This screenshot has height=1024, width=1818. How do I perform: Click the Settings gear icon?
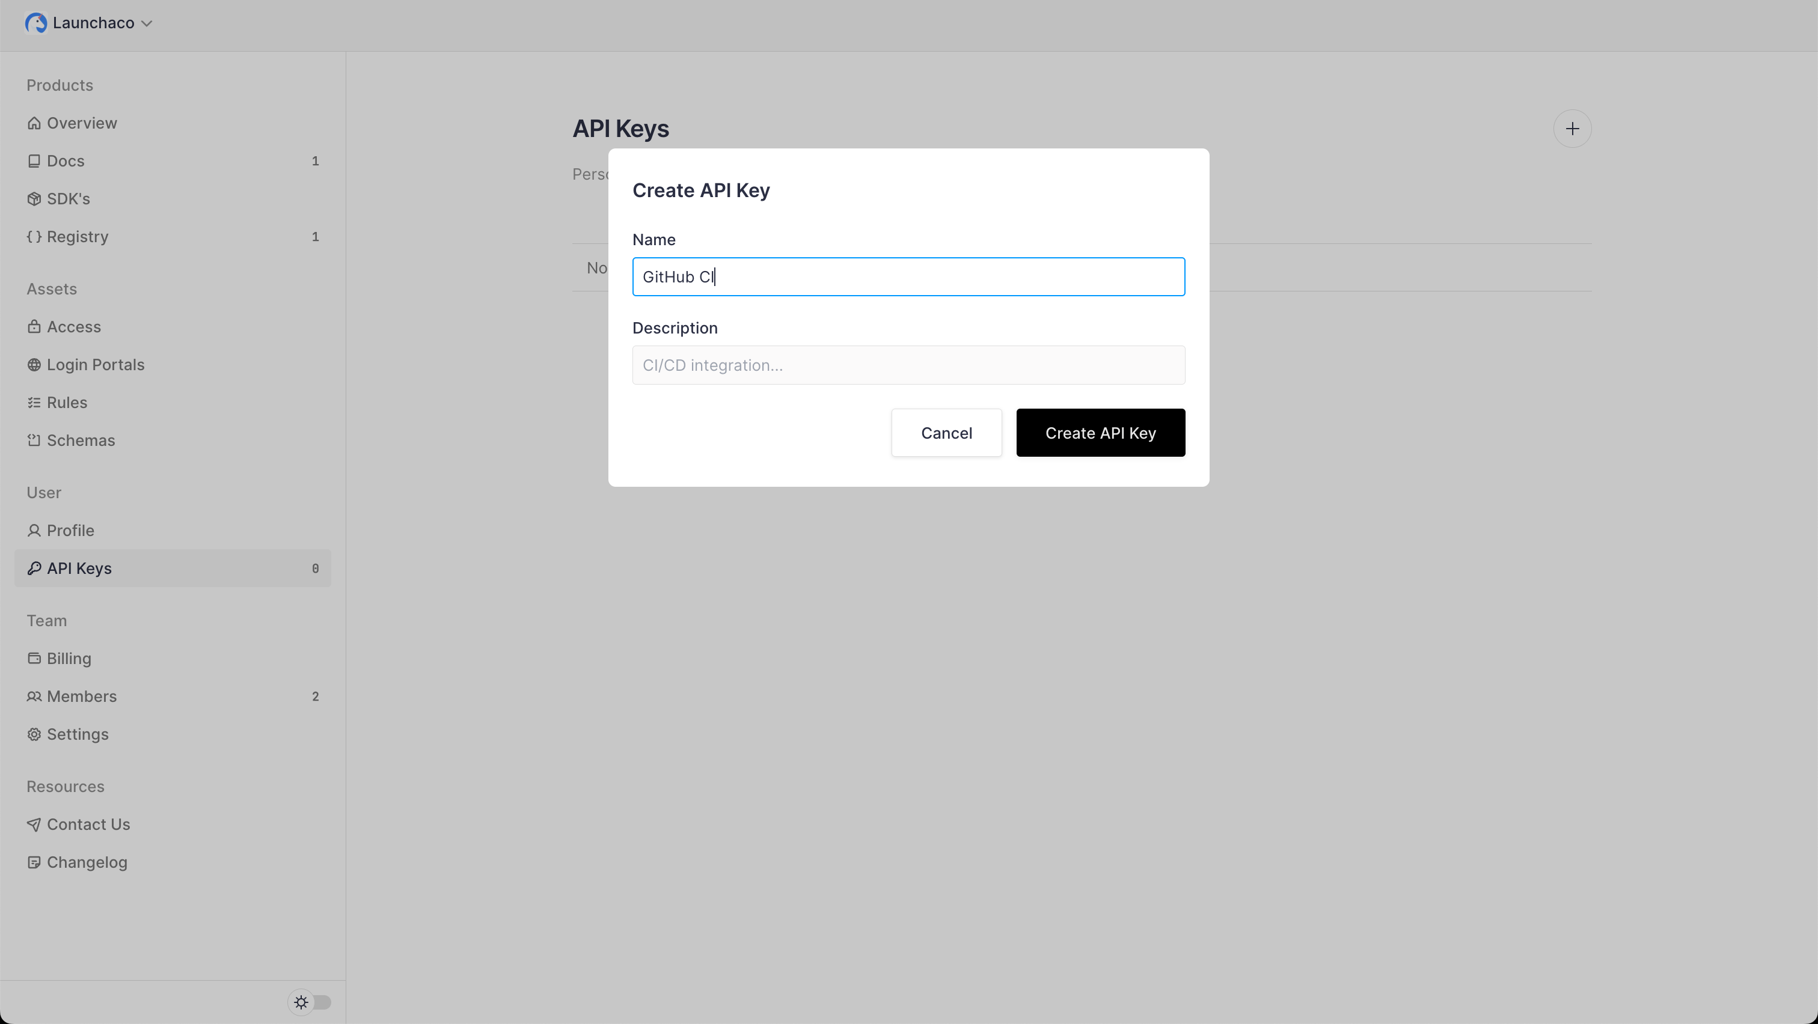coord(34,735)
